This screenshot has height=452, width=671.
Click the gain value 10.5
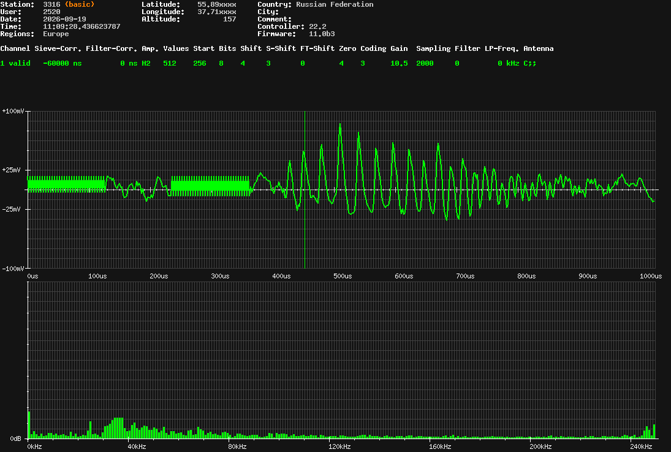click(399, 63)
